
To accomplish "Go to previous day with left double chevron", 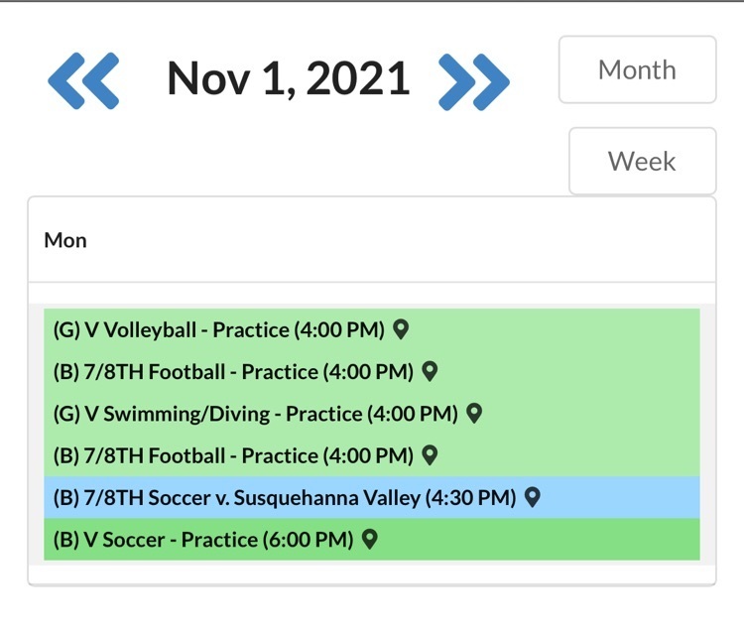I will click(83, 81).
